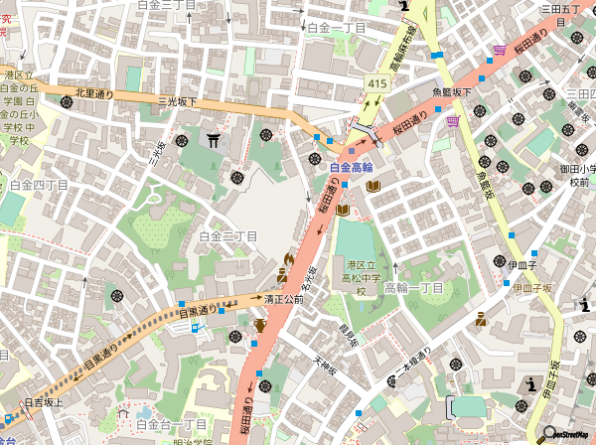Click the 白金二丁目 district label
Image resolution: width=596 pixels, height=445 pixels.
coord(227,236)
